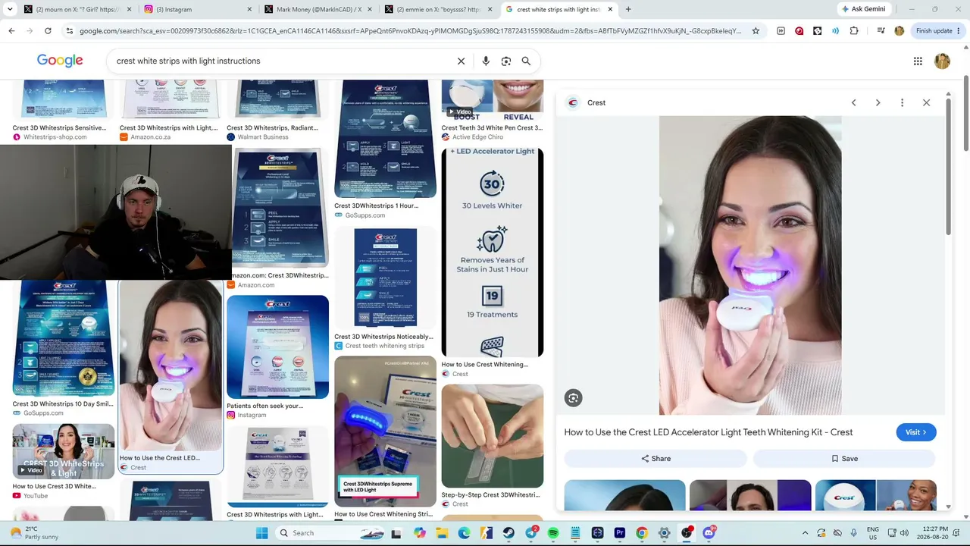The height and width of the screenshot is (546, 970).
Task: Bookmark this page with the star icon
Action: click(756, 31)
